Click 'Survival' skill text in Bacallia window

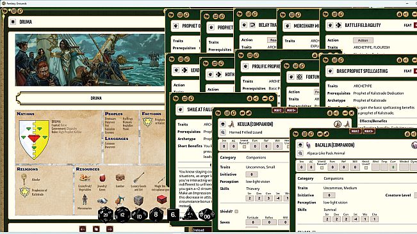[330, 210]
